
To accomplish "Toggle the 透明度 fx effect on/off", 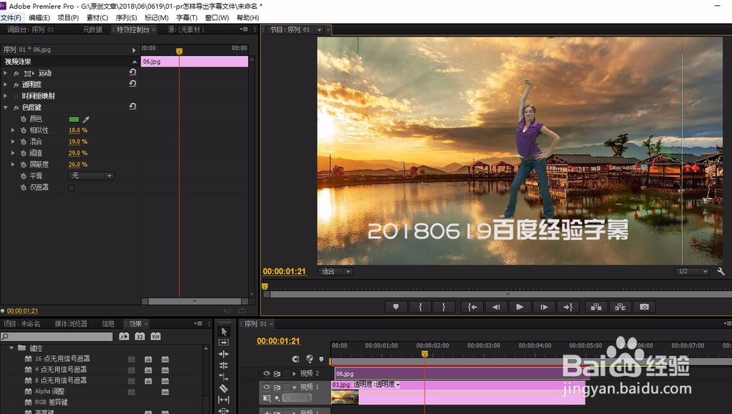I will 16,84.
